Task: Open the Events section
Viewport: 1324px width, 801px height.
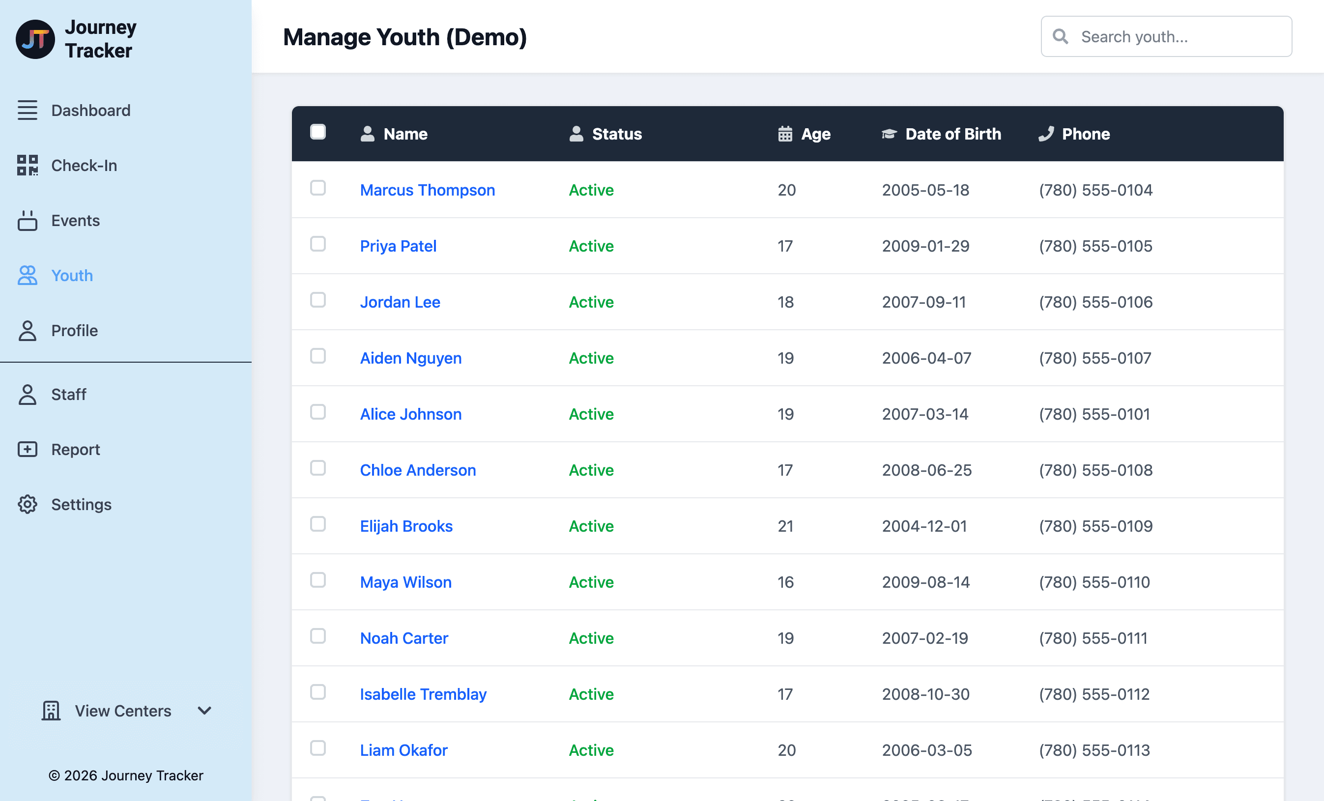Action: [x=75, y=220]
